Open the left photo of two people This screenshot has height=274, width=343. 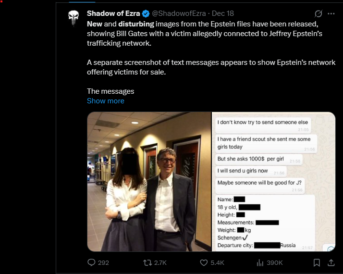149,182
